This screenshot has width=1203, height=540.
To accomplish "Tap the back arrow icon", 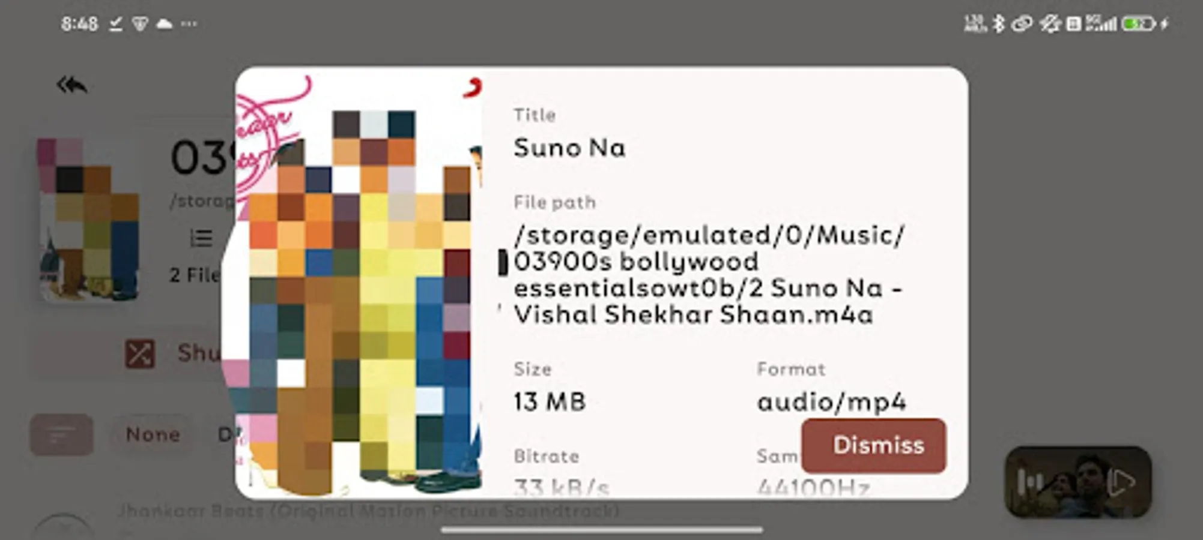I will pos(72,85).
